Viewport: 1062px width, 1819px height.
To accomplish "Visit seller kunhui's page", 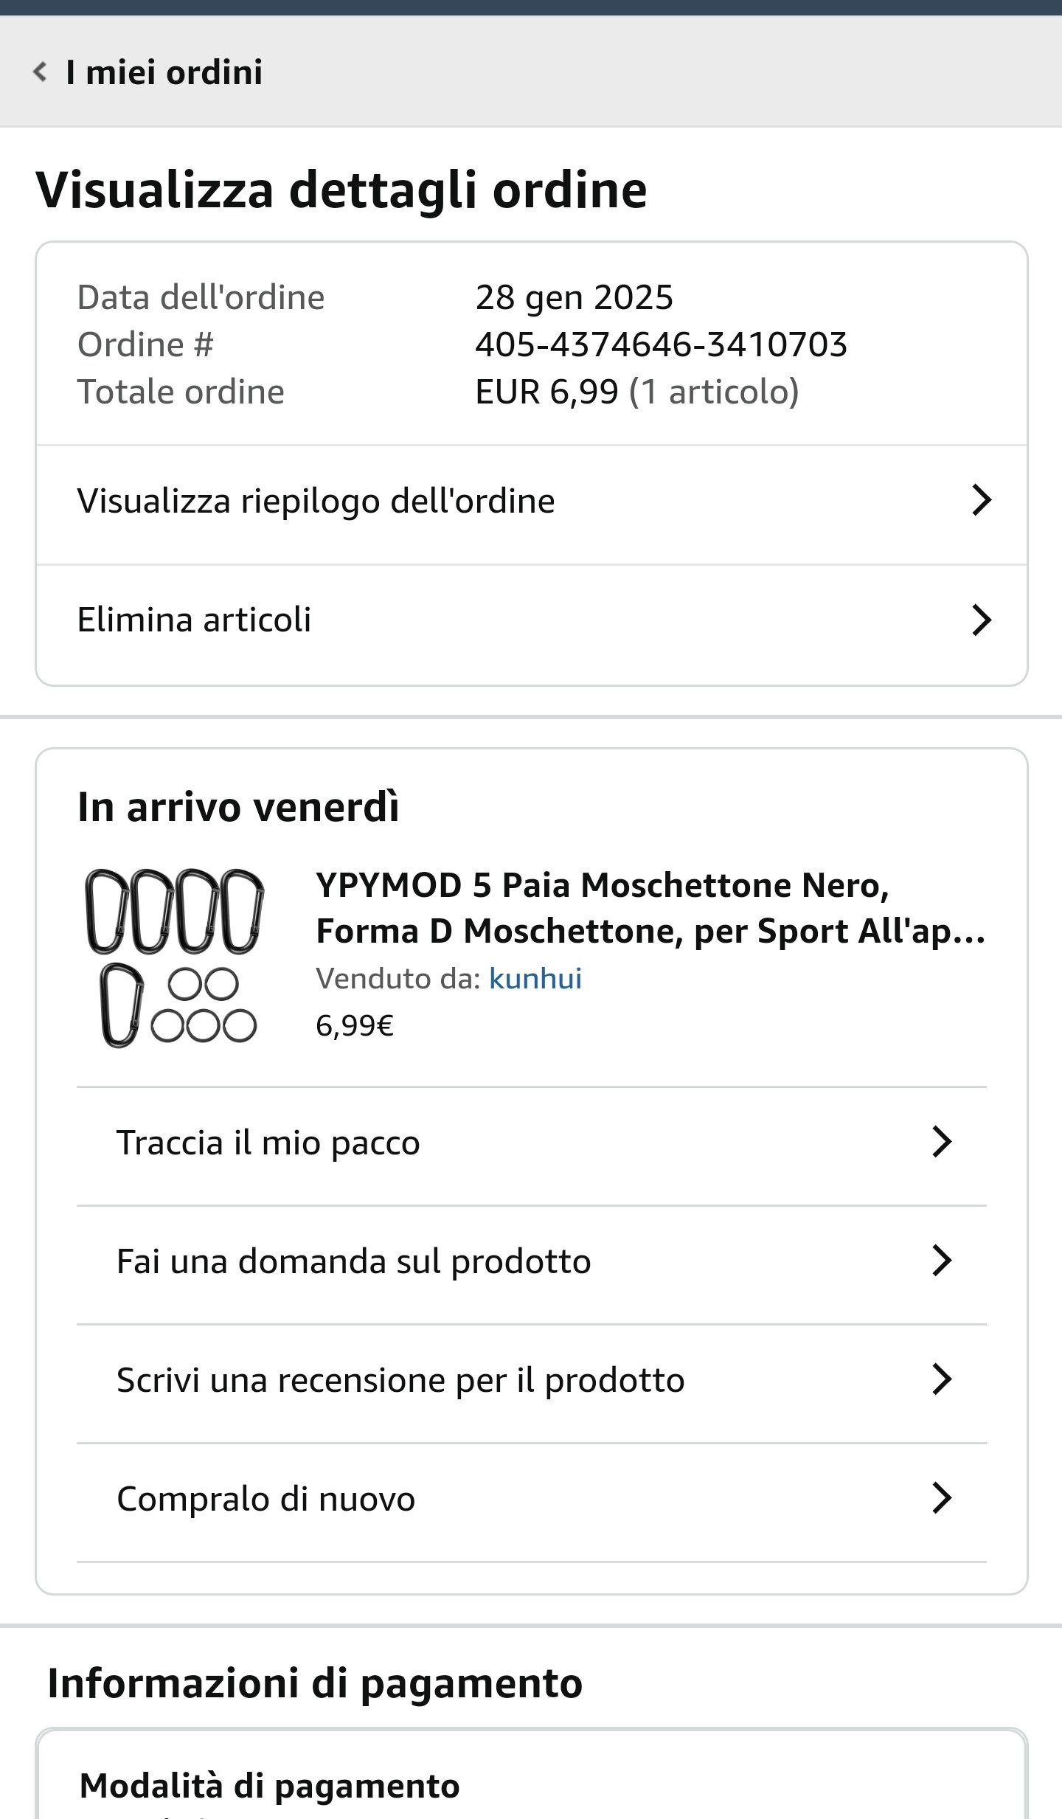I will point(535,979).
